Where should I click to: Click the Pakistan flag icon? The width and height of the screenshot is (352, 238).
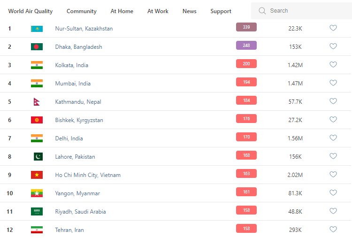tap(38, 157)
